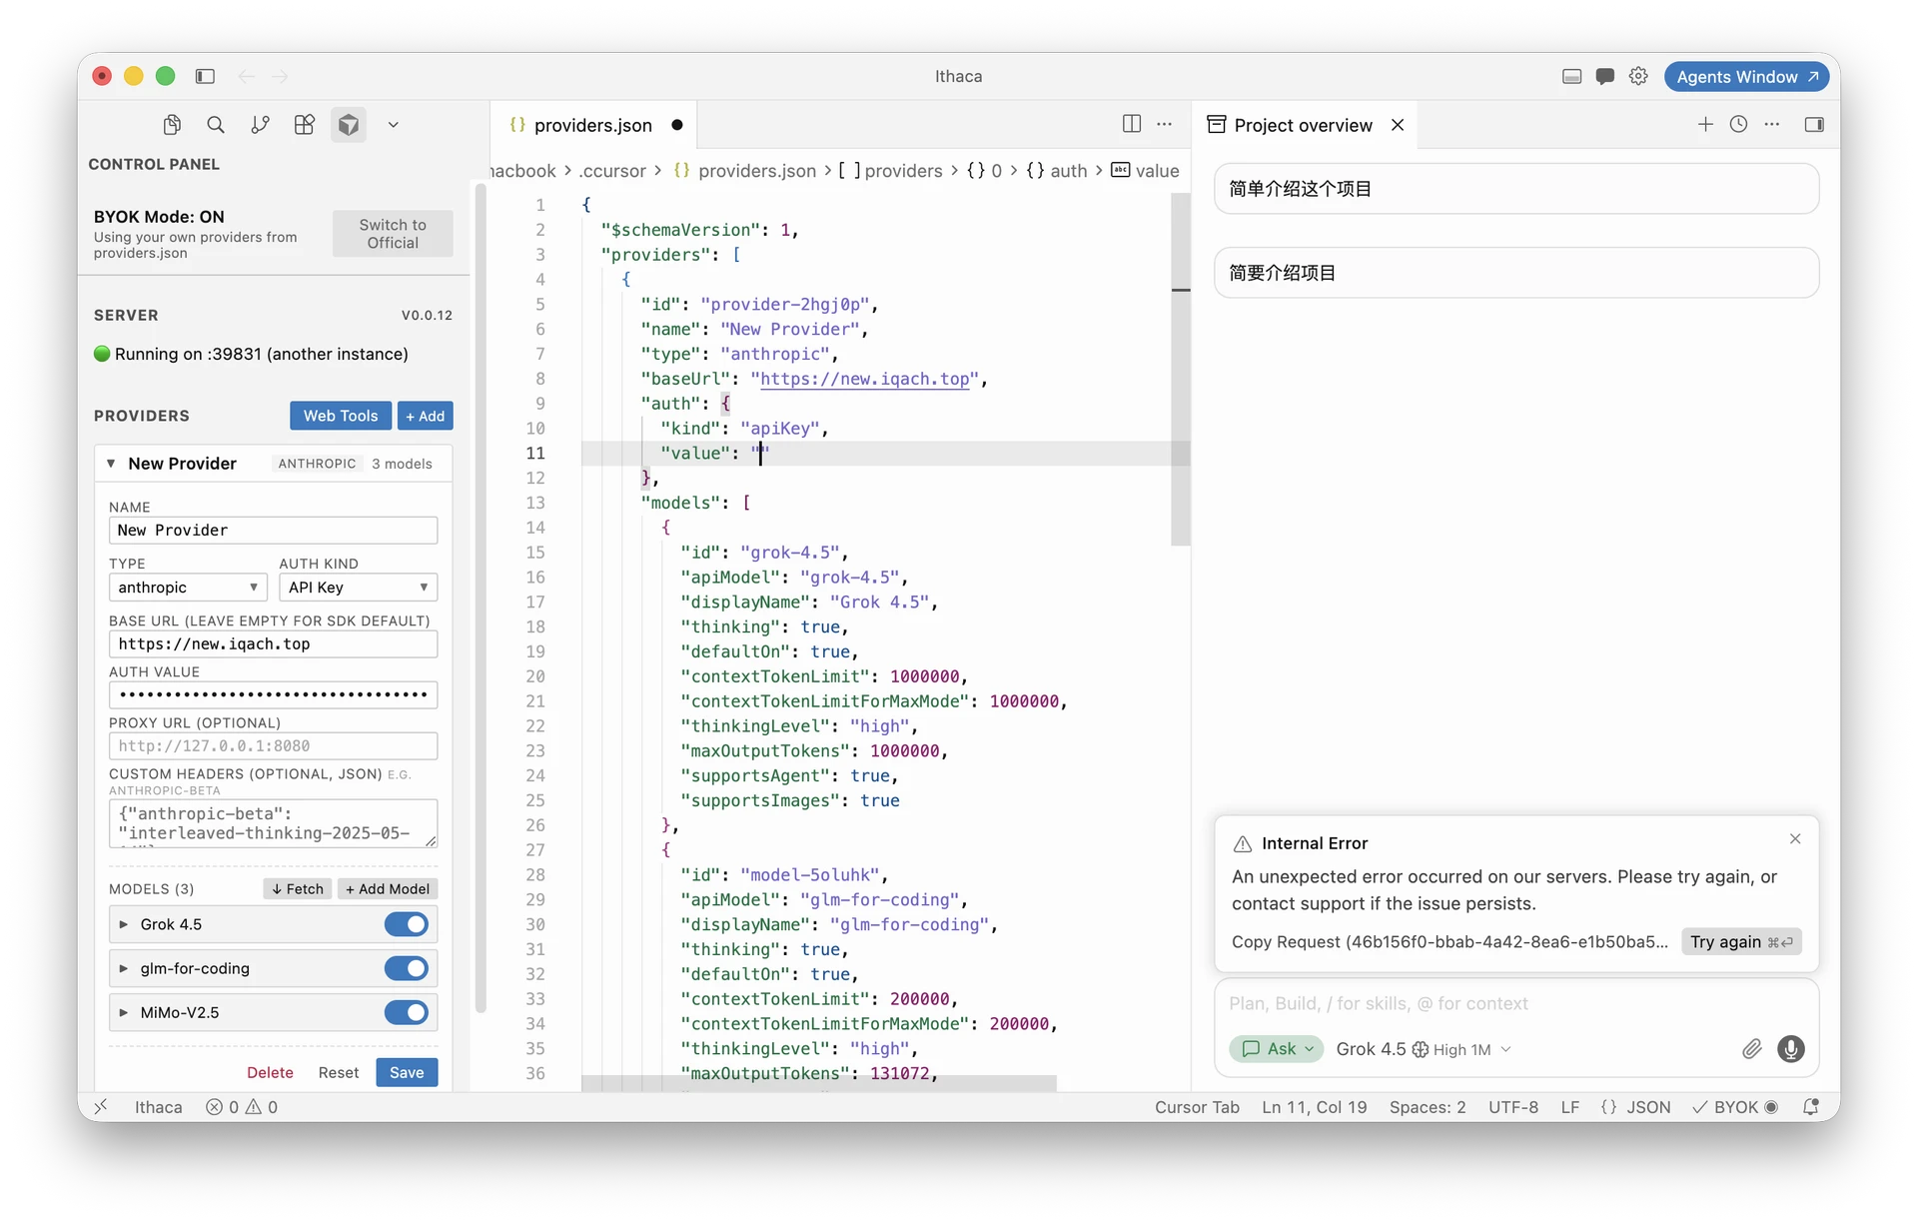
Task: Reset the provider form
Action: click(339, 1072)
